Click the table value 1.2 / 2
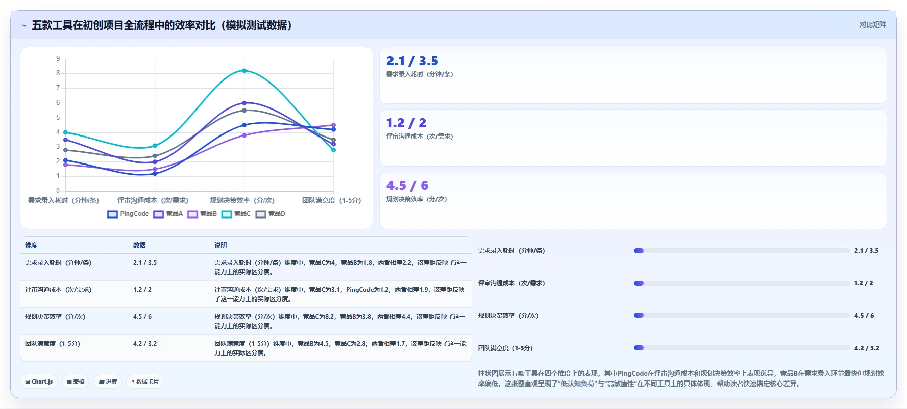The width and height of the screenshot is (907, 409). 142,290
